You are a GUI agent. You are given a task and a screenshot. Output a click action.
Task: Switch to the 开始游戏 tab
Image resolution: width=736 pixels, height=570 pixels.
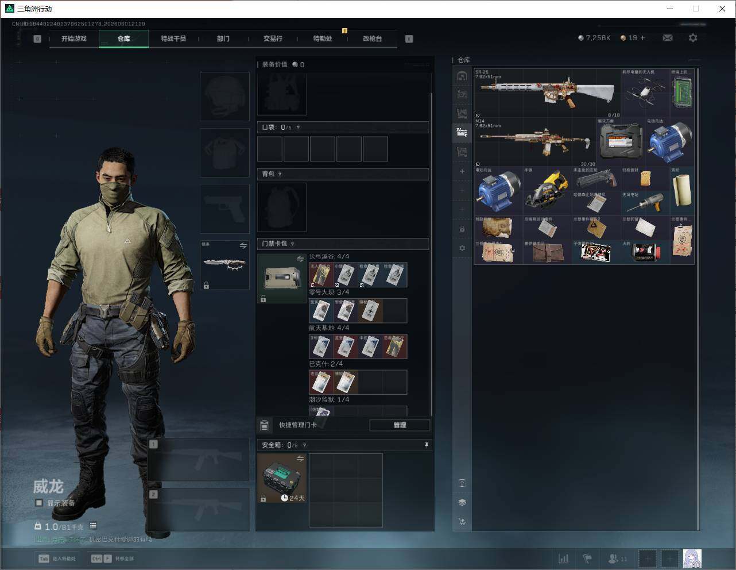pos(74,38)
